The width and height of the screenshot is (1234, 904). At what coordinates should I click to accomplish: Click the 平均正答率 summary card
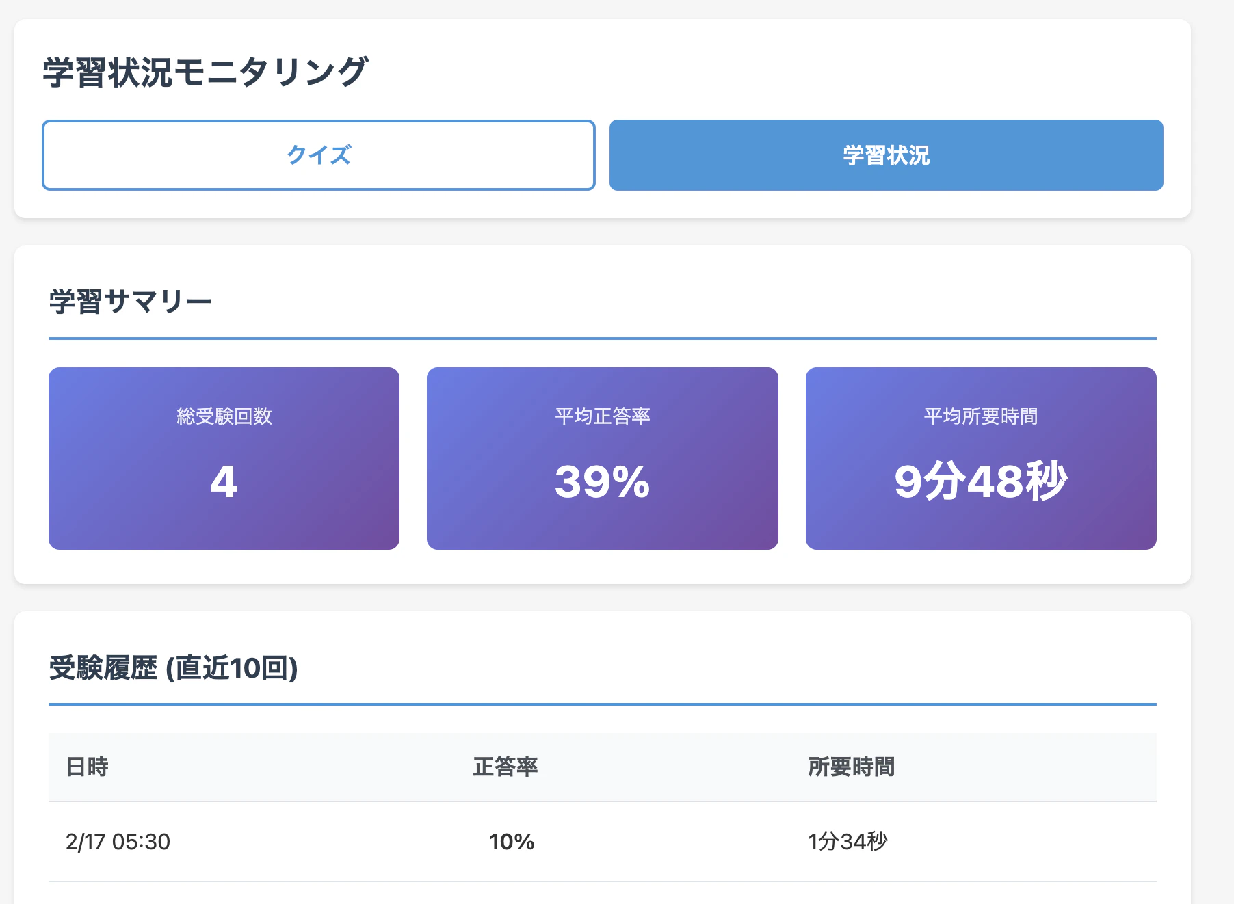[x=602, y=458]
